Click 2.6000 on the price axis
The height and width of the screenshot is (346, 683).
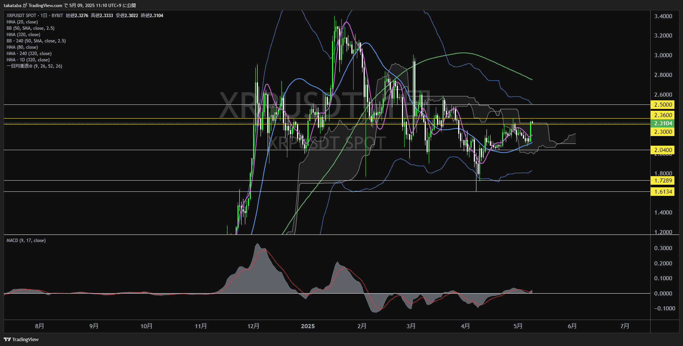(x=663, y=95)
